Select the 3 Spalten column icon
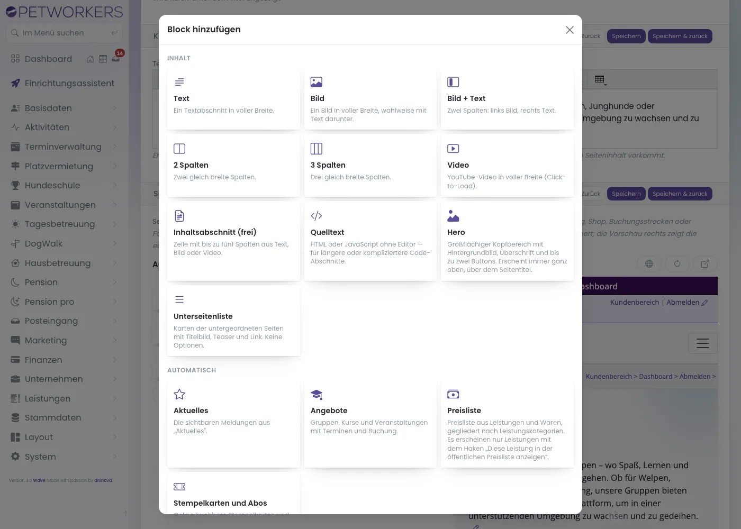 tap(317, 149)
